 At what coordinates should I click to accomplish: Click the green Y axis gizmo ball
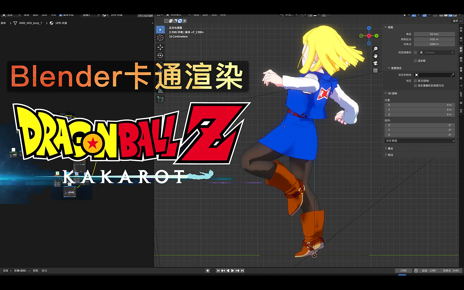[377, 36]
